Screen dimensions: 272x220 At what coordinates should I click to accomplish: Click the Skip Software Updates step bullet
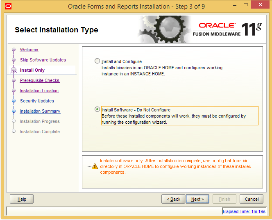[14, 60]
